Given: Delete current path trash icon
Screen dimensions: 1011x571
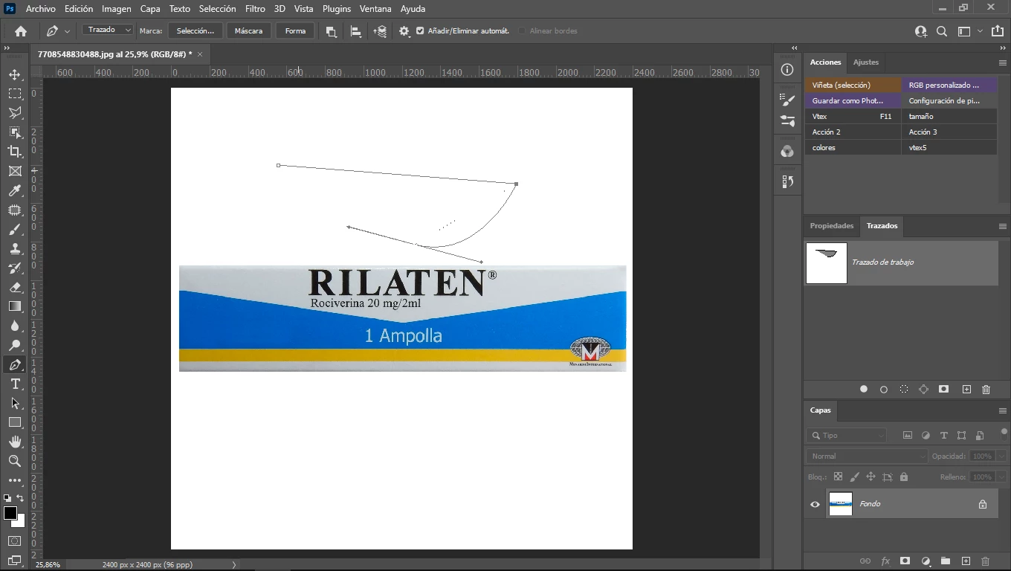Looking at the screenshot, I should point(986,389).
